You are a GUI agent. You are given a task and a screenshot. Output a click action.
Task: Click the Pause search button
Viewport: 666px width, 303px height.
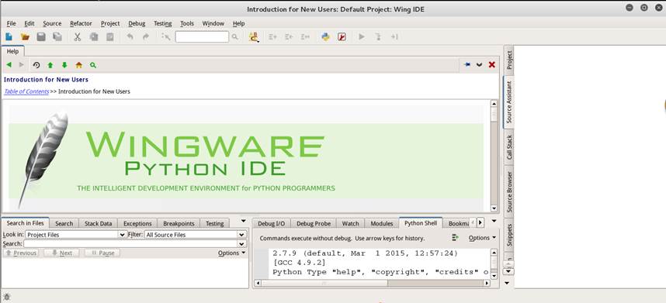pyautogui.click(x=102, y=253)
